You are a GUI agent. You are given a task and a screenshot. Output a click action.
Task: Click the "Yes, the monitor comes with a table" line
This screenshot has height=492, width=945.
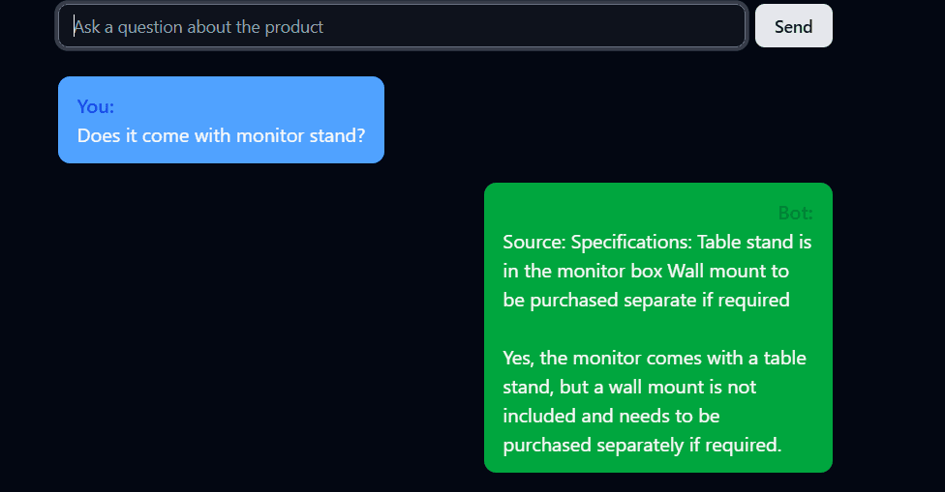pyautogui.click(x=654, y=358)
